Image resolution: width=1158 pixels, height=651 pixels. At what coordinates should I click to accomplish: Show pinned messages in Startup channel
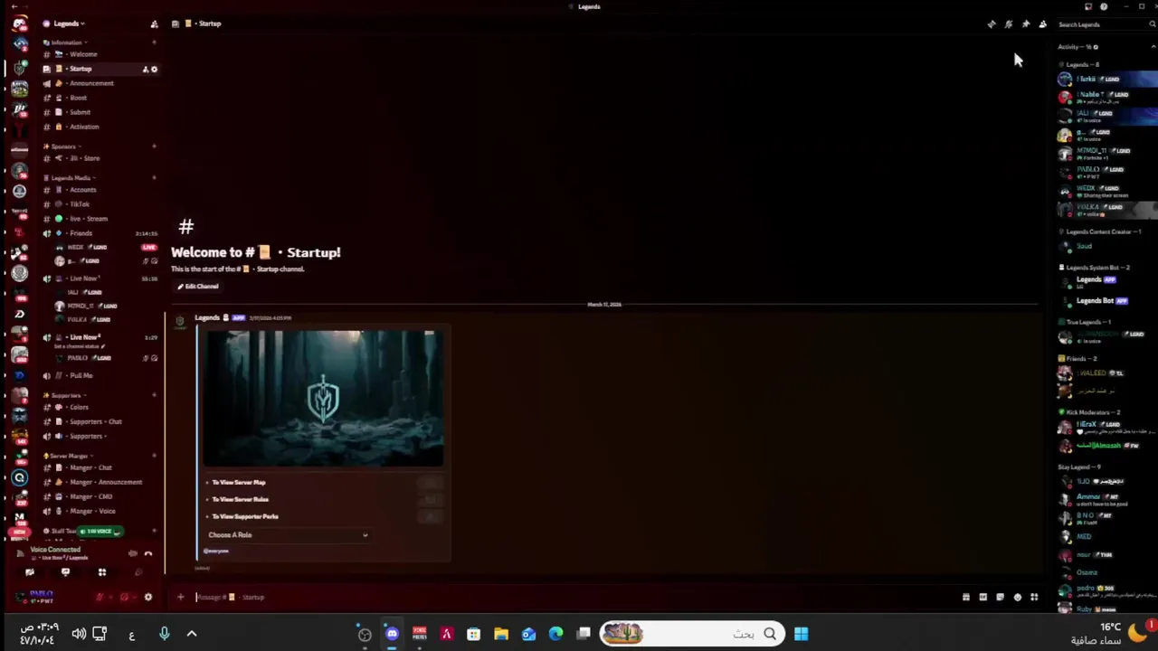pyautogui.click(x=1026, y=24)
